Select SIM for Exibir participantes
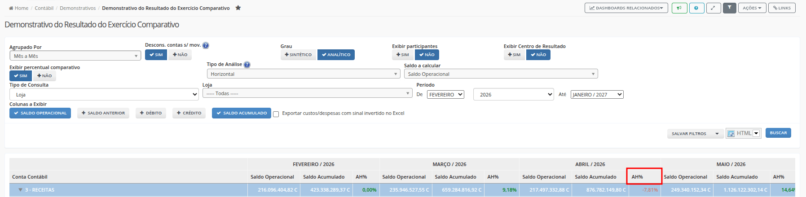Screen dimensions: 806x197 (x=403, y=55)
